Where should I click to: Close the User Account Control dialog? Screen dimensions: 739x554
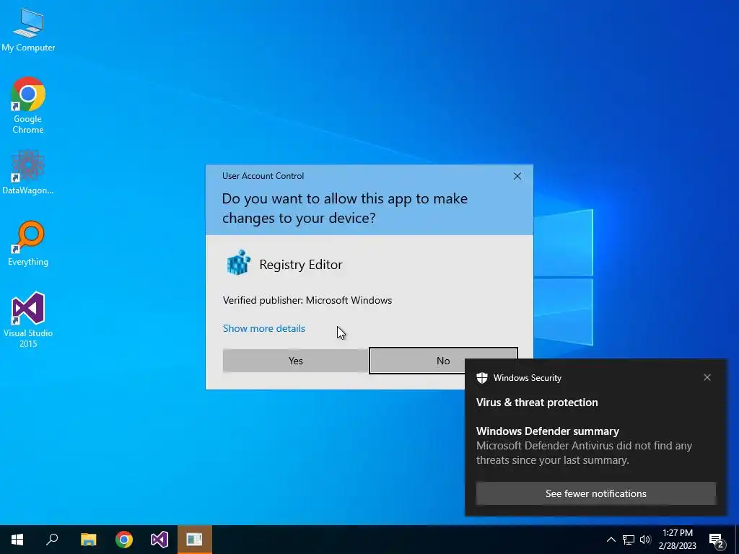[517, 176]
